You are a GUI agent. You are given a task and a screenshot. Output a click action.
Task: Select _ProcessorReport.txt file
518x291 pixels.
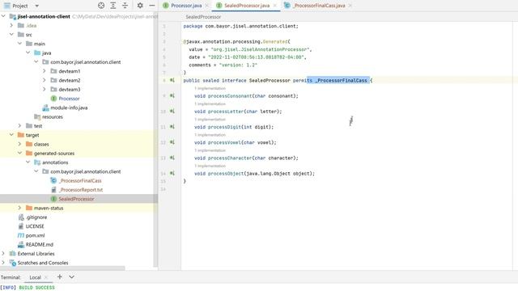pos(81,190)
